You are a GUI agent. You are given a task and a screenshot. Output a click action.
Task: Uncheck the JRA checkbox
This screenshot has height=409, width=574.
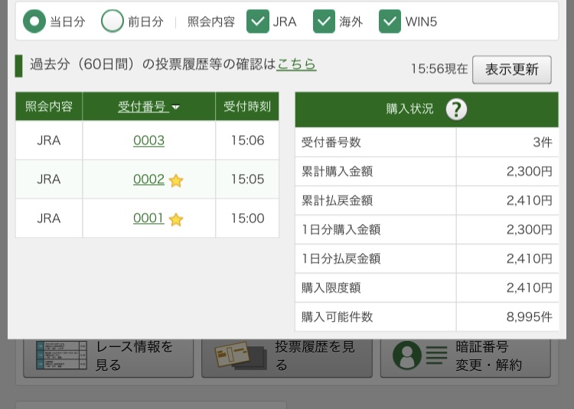[258, 21]
